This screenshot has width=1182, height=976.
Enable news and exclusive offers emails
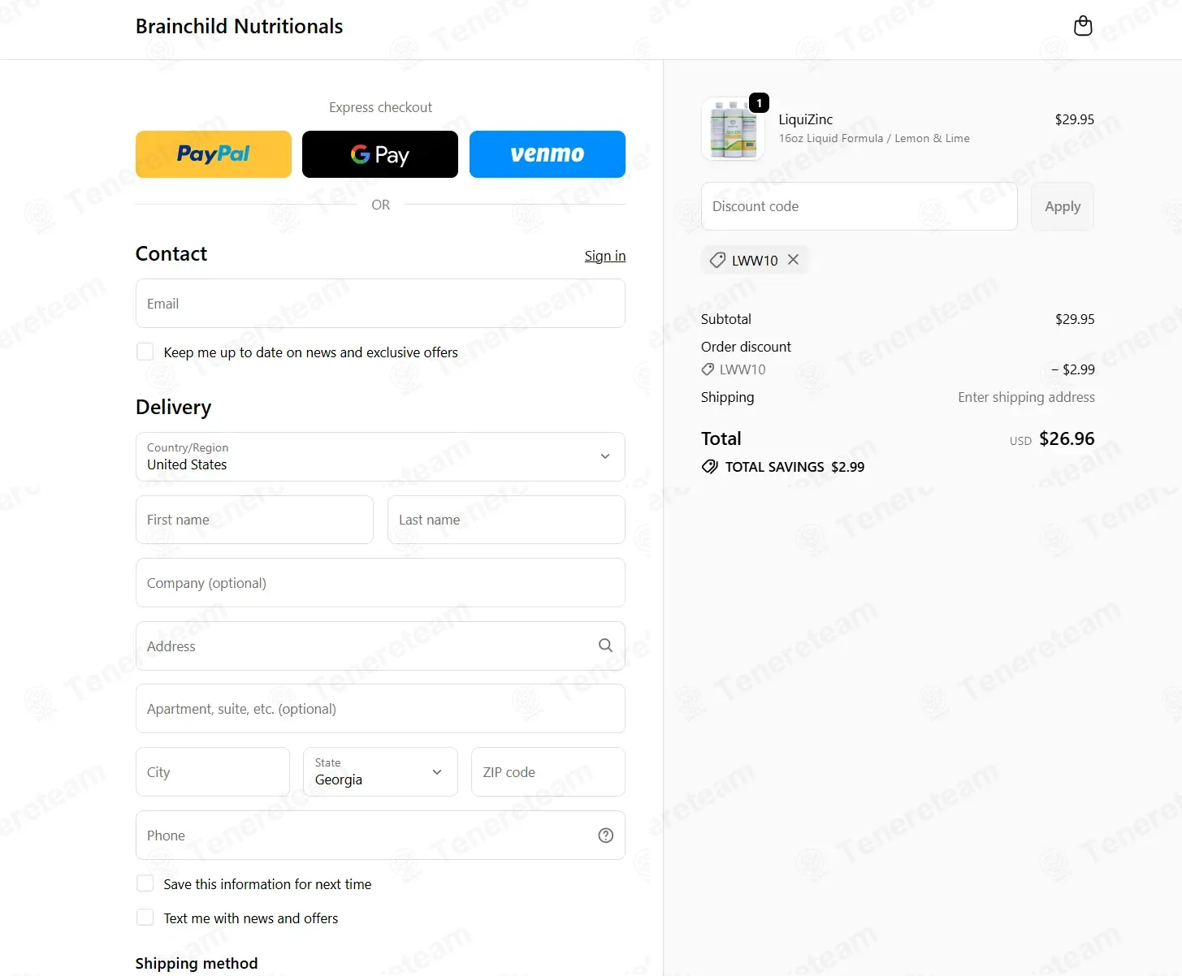coord(145,352)
